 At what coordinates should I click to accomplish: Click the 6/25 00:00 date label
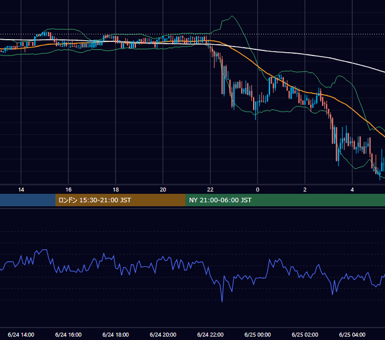pos(258,334)
